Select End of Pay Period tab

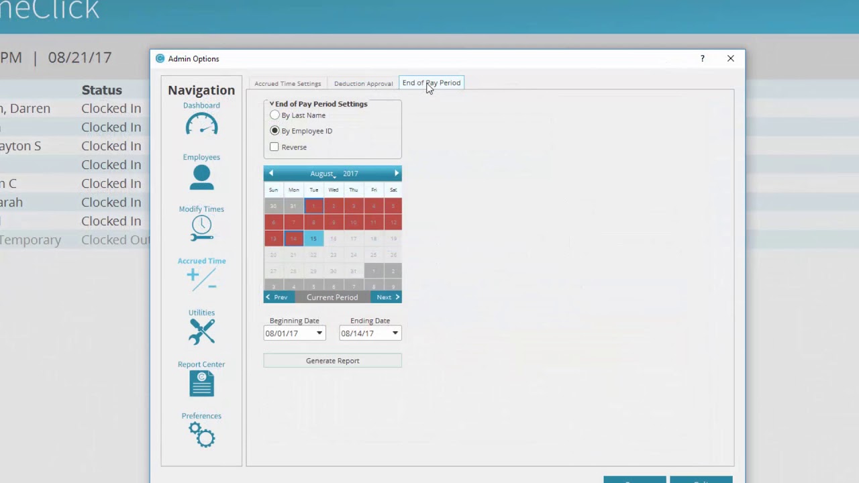[432, 83]
